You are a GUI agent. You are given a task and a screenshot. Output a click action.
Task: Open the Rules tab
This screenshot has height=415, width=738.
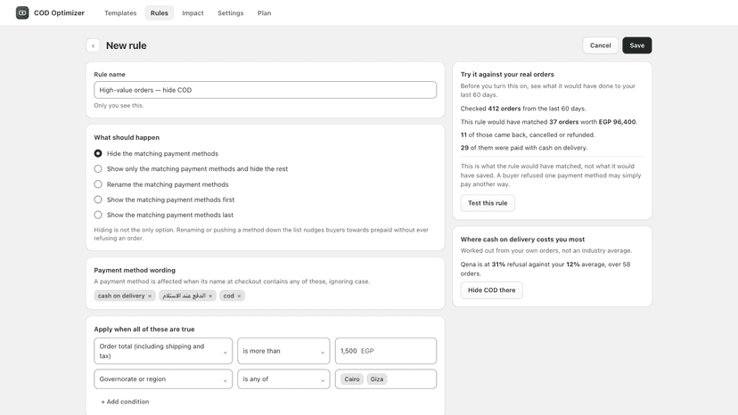(159, 13)
